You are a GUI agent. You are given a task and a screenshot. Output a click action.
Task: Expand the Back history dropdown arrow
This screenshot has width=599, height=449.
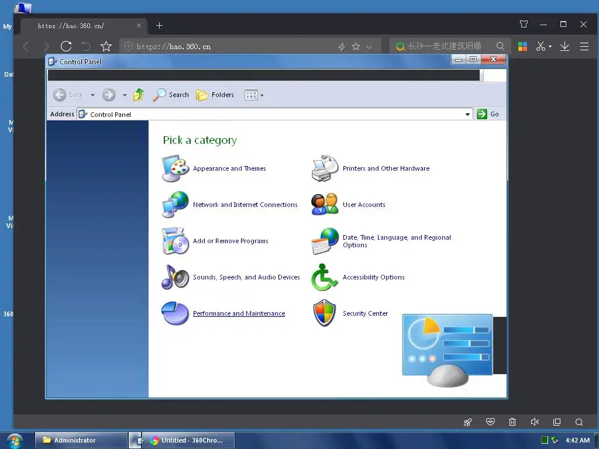[x=92, y=95]
